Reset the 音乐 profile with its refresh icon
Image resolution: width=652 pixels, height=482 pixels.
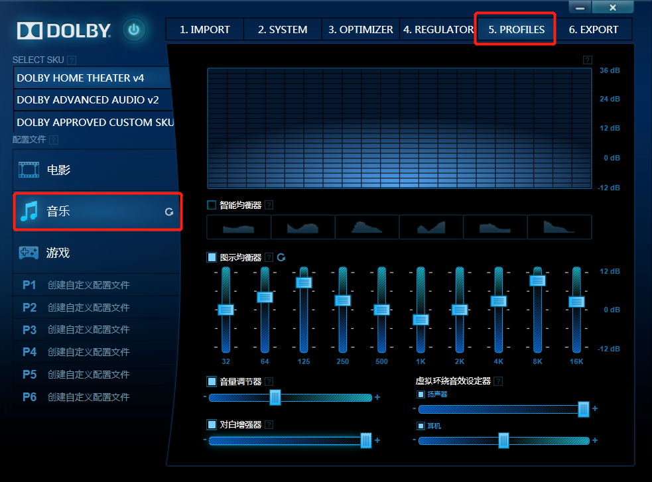pos(169,212)
